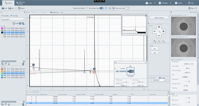Click the Analysis Settings button
Viewport: 199px width, 106px height.
click(159, 18)
